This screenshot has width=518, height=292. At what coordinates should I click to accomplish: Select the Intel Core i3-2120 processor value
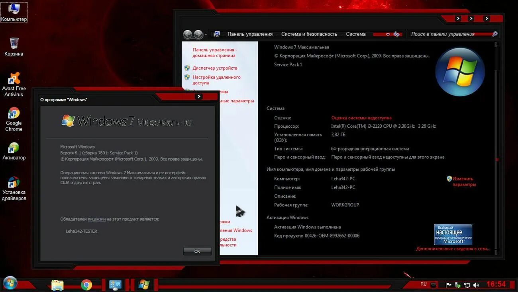[383, 126]
